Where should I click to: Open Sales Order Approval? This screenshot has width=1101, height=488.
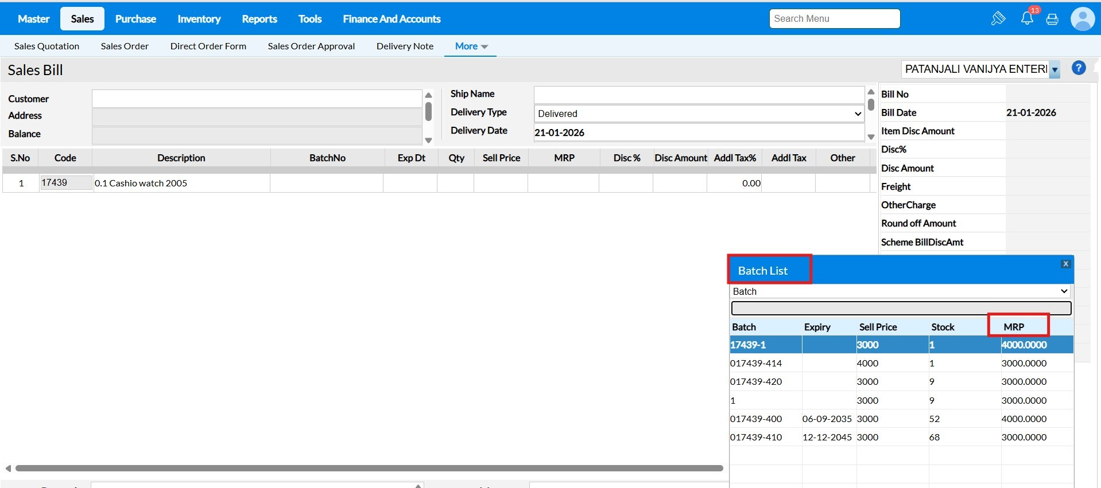coord(311,46)
